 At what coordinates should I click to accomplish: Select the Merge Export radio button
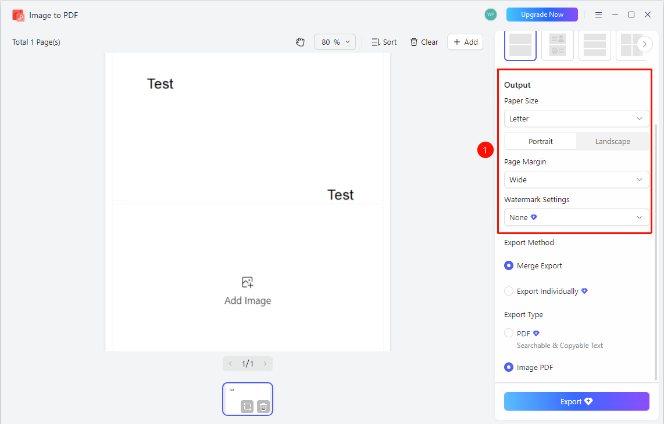509,266
